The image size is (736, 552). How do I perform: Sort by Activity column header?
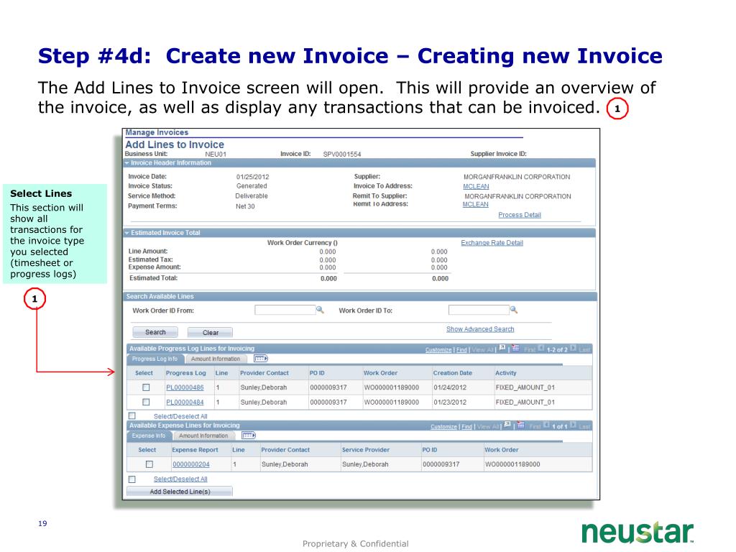click(x=505, y=373)
